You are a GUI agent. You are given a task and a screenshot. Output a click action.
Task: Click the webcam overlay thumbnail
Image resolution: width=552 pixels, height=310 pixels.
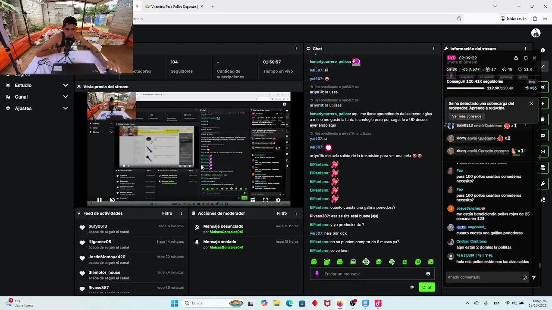[x=66, y=38]
